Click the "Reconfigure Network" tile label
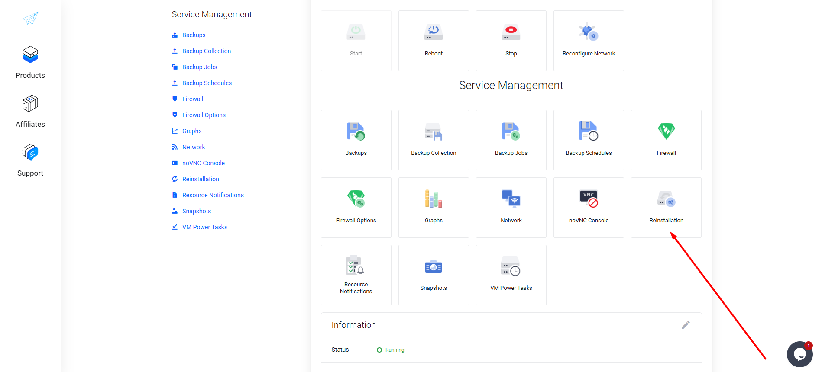The image size is (822, 372). 589,54
